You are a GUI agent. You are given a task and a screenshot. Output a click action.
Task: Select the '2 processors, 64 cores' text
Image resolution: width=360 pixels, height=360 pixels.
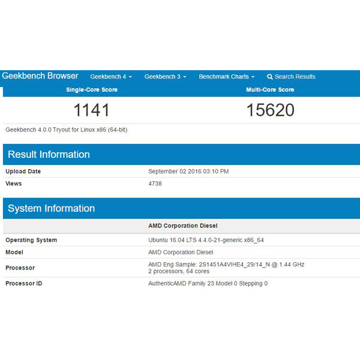[x=179, y=271]
